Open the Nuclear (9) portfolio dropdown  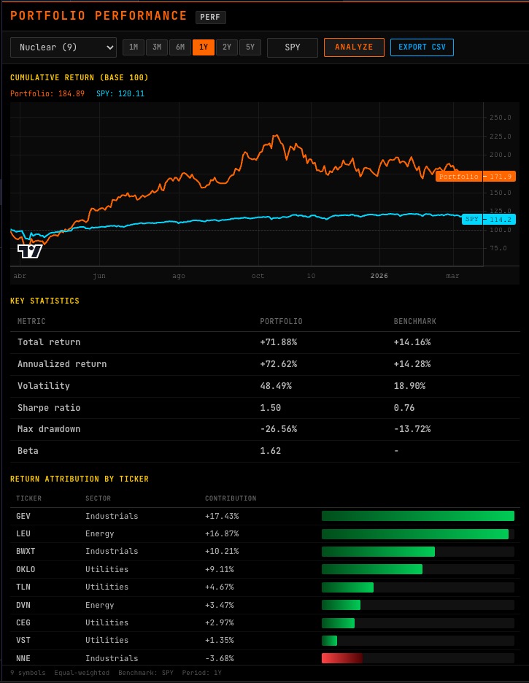pos(63,47)
